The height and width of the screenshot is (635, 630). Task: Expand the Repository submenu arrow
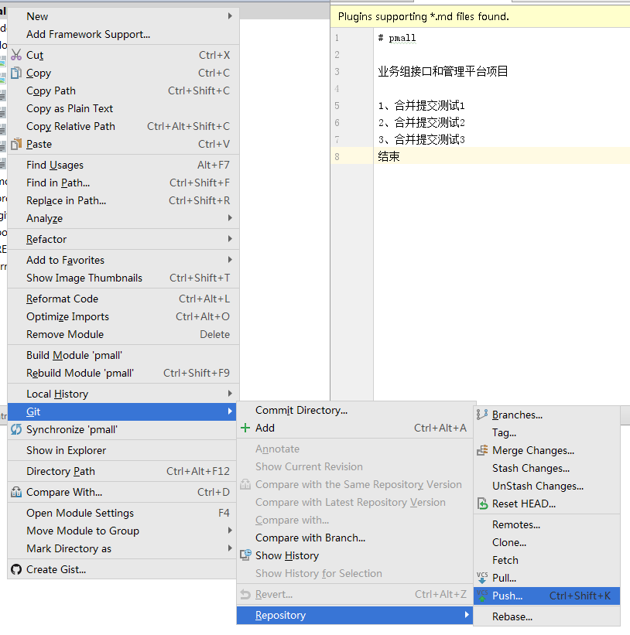click(x=467, y=615)
